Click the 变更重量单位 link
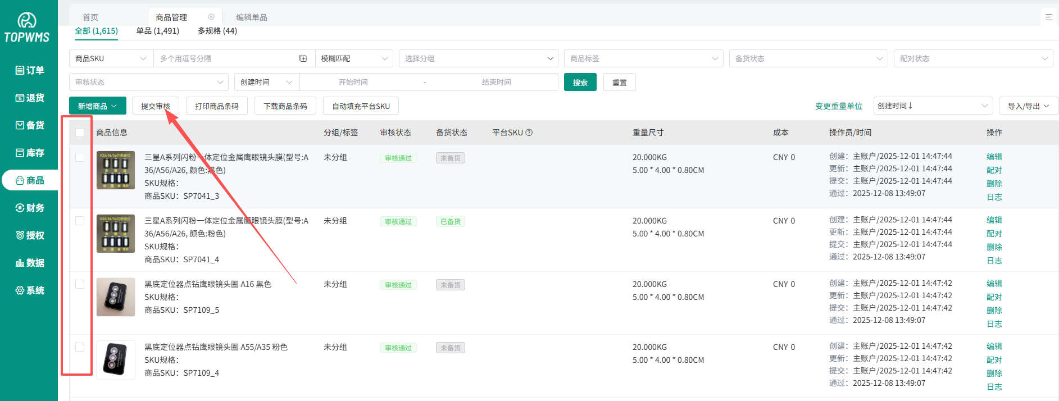 pos(838,106)
